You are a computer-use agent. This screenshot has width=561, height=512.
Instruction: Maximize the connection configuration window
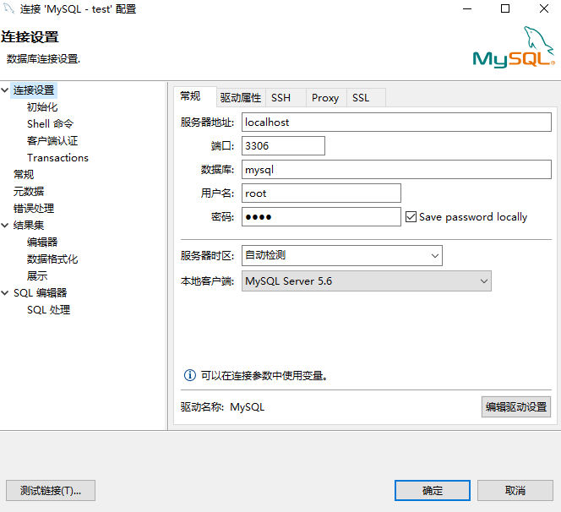tap(505, 8)
